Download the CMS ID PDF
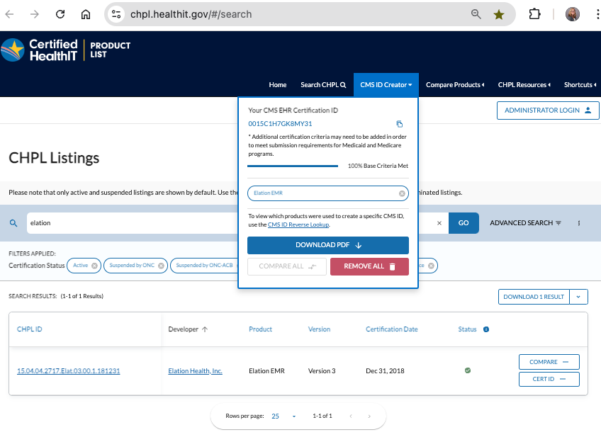This screenshot has height=437, width=601. pos(328,245)
